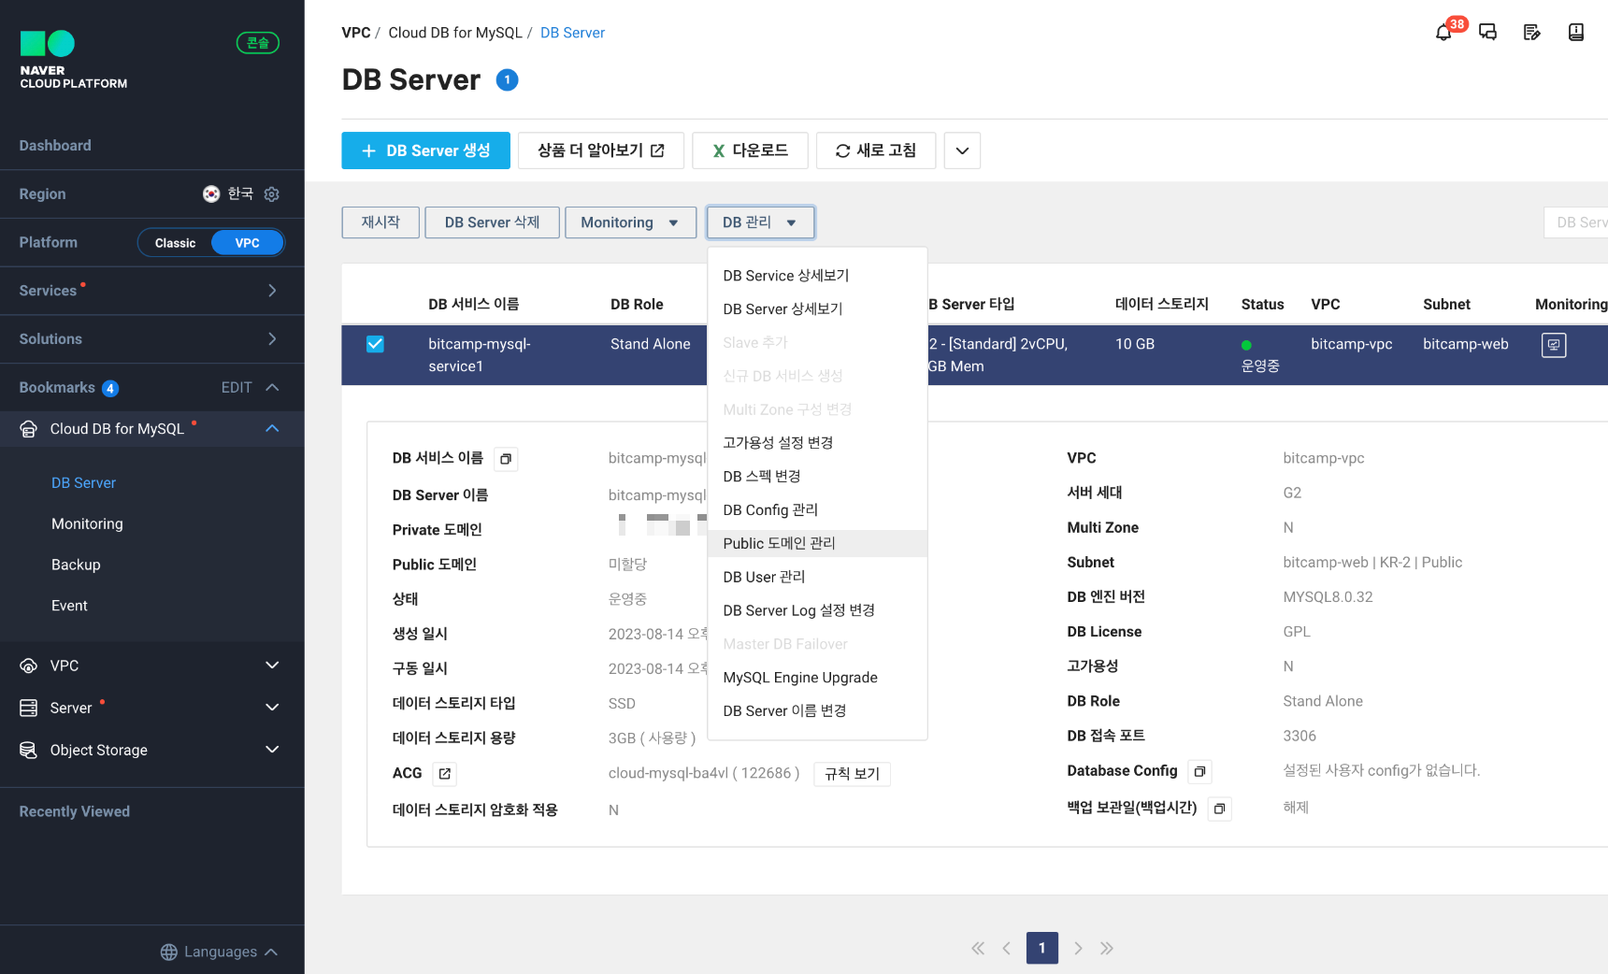1608x974 pixels.
Task: Select MySQL Engine Upgrade menu item
Action: pos(818,678)
